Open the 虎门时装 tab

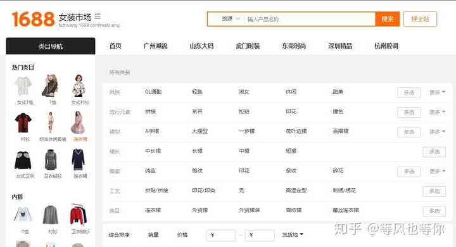click(x=248, y=46)
